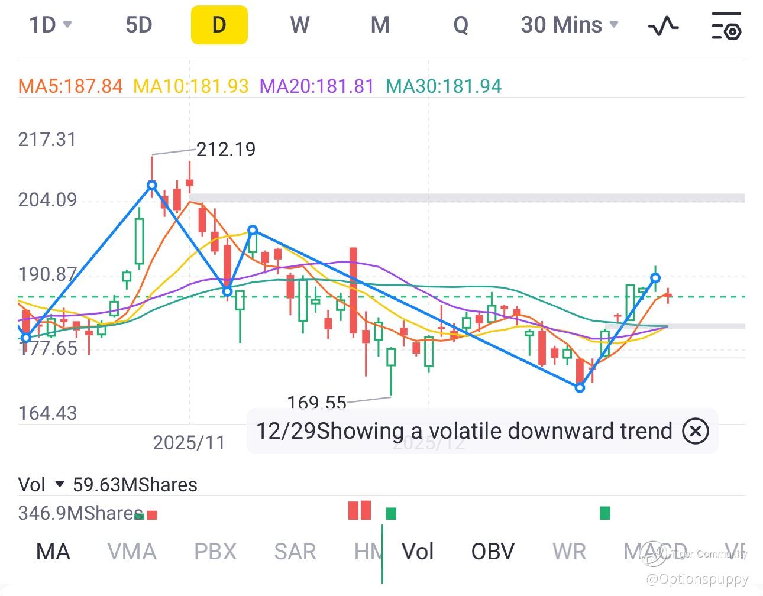Click the 212.19 high price label
763x596 pixels.
coord(226,149)
